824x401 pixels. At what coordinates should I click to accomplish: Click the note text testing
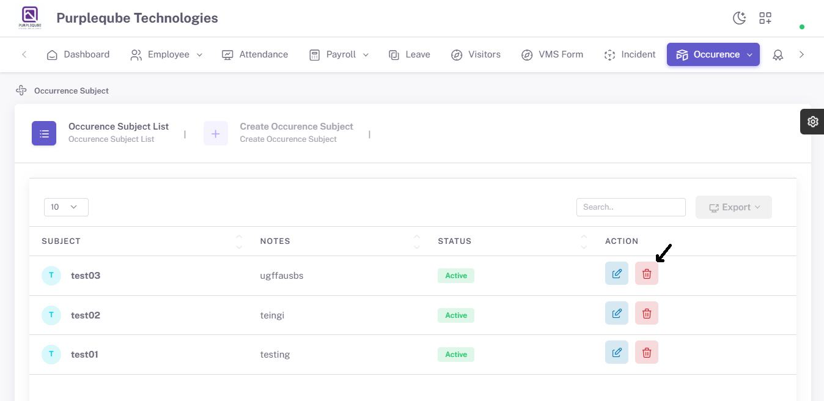pyautogui.click(x=275, y=355)
